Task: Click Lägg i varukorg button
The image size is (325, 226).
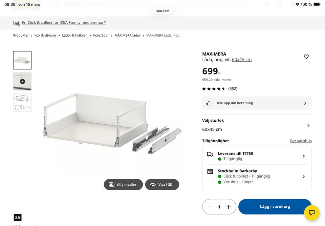Action: tap(275, 206)
